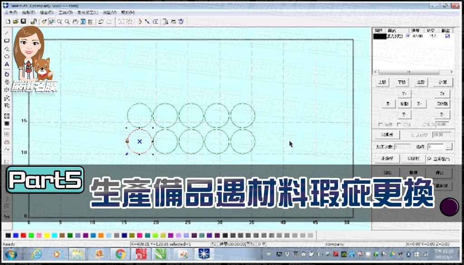This screenshot has width=464, height=265.
Task: Click the Open file folder icon
Action: [x=16, y=21]
